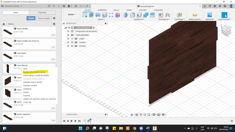Switch to the SUPERFICIE ribbon tab
Viewport: 235px width, 132px height.
[102, 10]
